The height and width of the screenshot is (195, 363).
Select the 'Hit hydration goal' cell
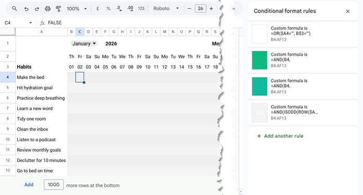click(x=41, y=88)
